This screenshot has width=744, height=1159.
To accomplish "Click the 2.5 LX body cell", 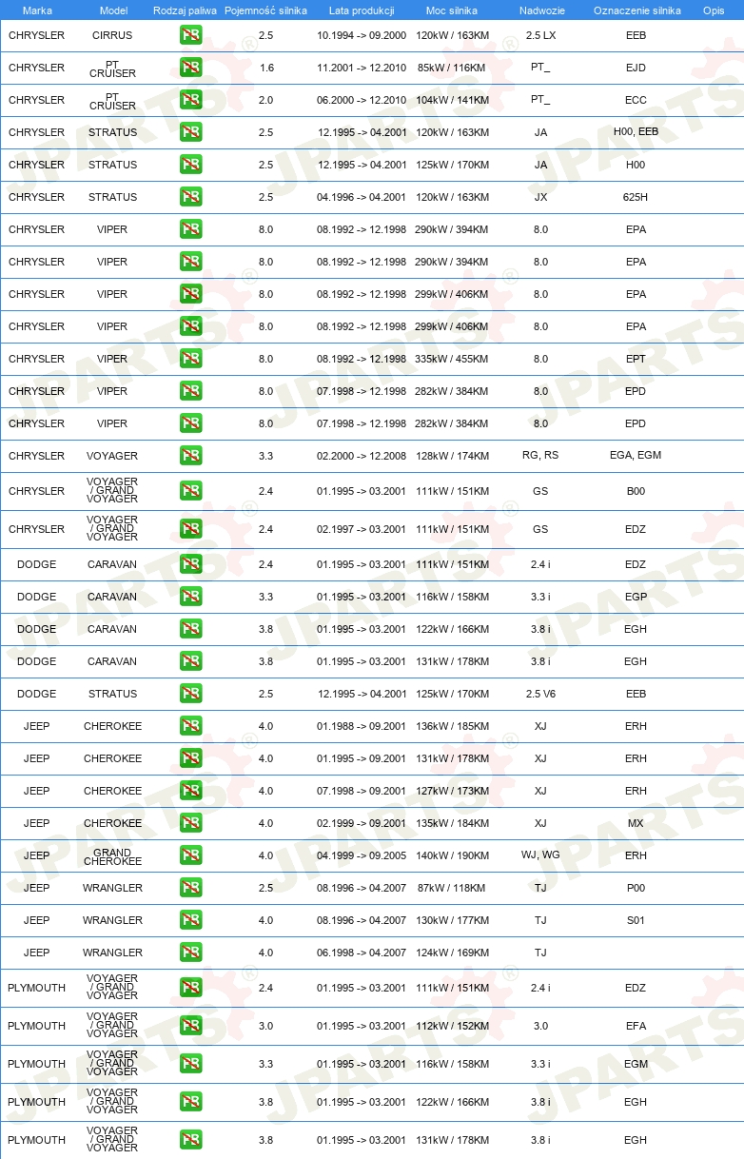I will (x=540, y=36).
